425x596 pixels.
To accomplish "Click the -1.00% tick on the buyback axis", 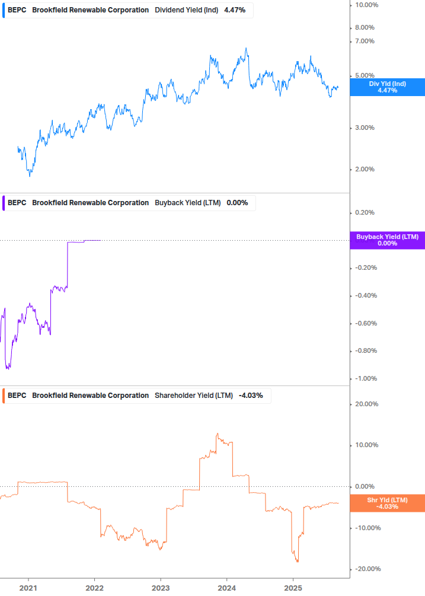I will tap(366, 379).
